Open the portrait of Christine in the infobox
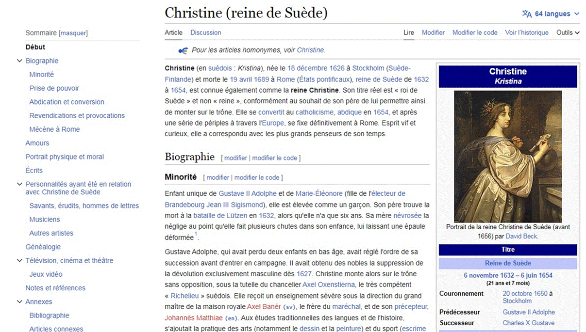The width and height of the screenshot is (586, 332). [x=508, y=157]
